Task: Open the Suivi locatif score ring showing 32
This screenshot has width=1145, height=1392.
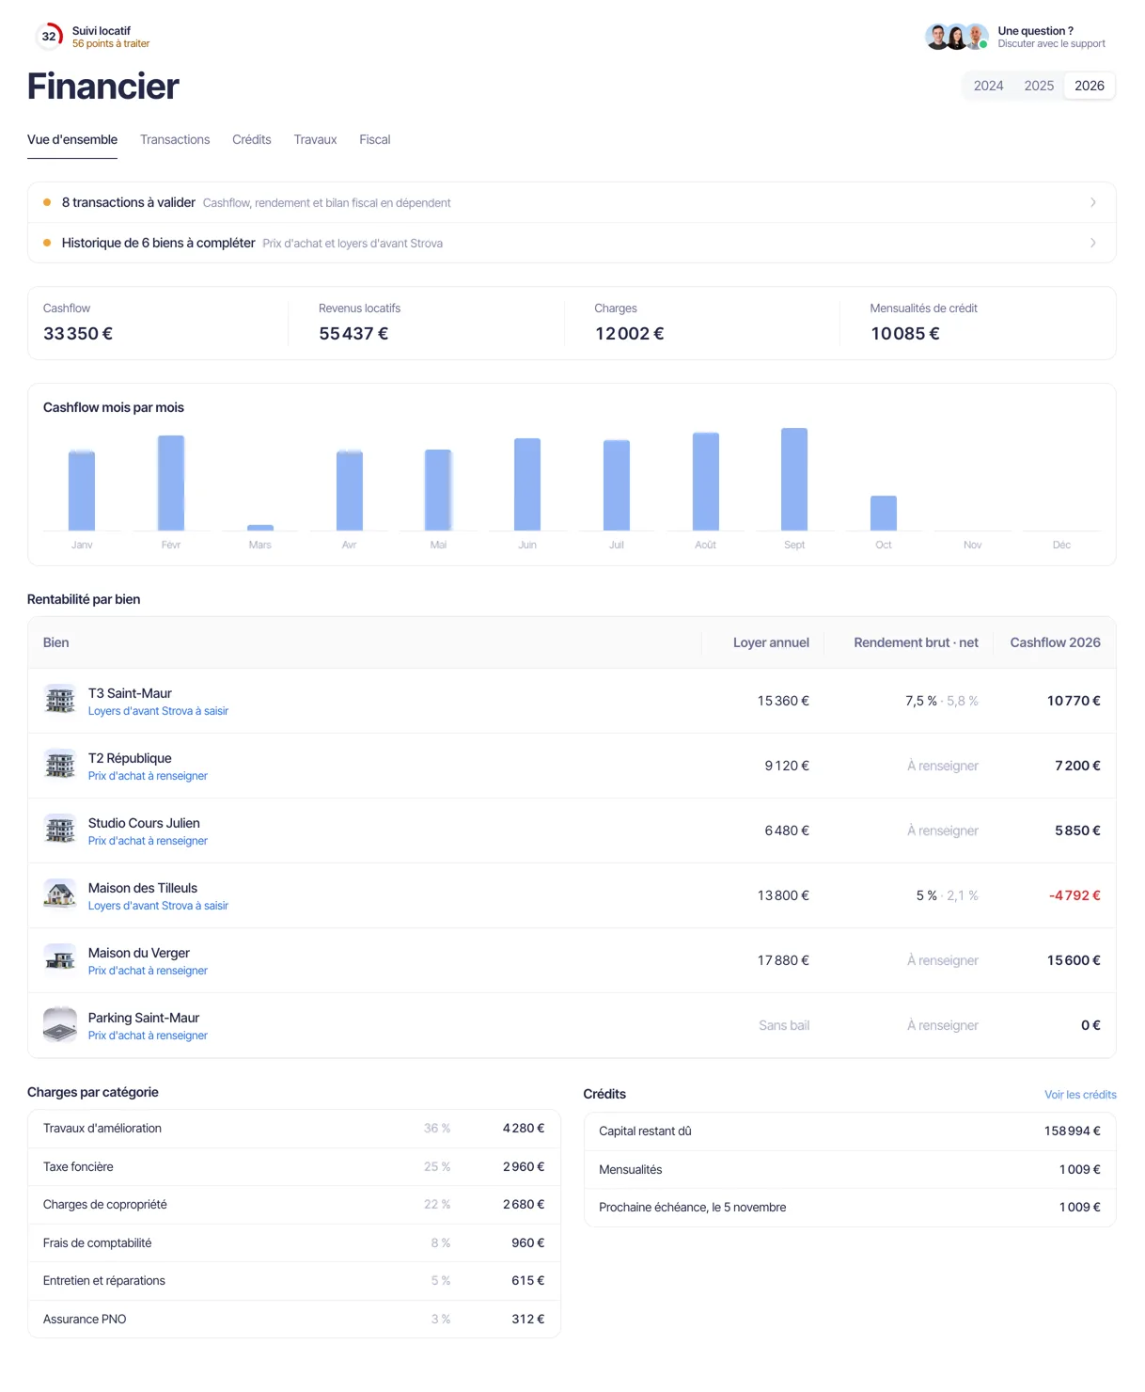Action: pyautogui.click(x=49, y=37)
